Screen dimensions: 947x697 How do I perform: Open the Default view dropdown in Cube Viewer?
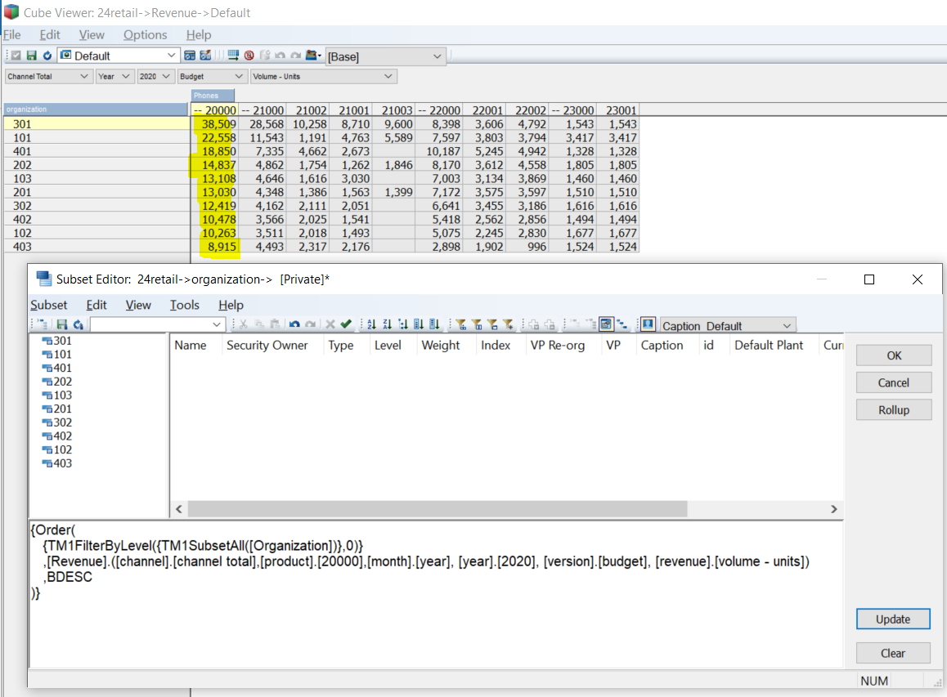click(x=171, y=56)
